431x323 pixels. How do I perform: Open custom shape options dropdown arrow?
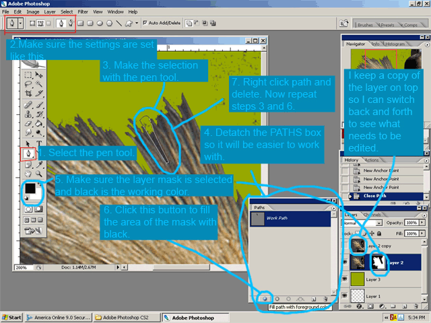point(137,23)
